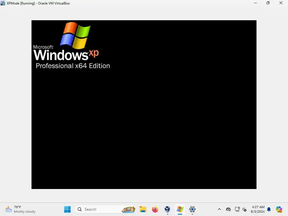Open the notification bell
This screenshot has height=216, width=288.
(269, 209)
